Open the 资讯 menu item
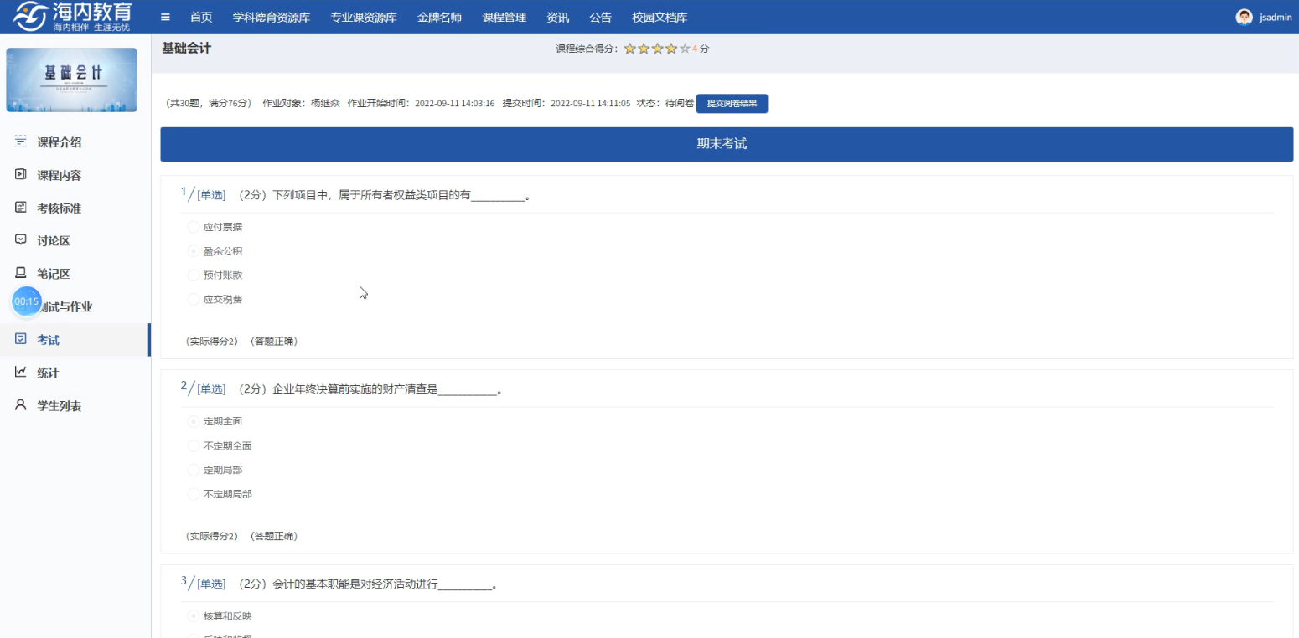Image resolution: width=1299 pixels, height=638 pixels. (x=557, y=18)
